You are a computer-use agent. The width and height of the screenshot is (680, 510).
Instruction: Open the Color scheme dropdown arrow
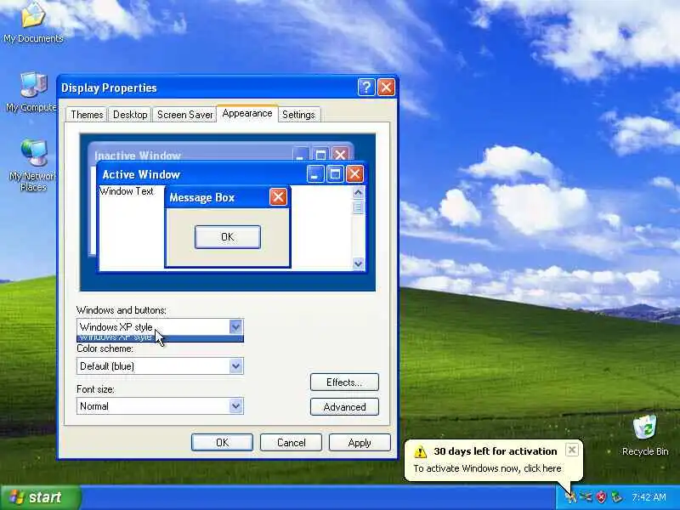coord(235,366)
